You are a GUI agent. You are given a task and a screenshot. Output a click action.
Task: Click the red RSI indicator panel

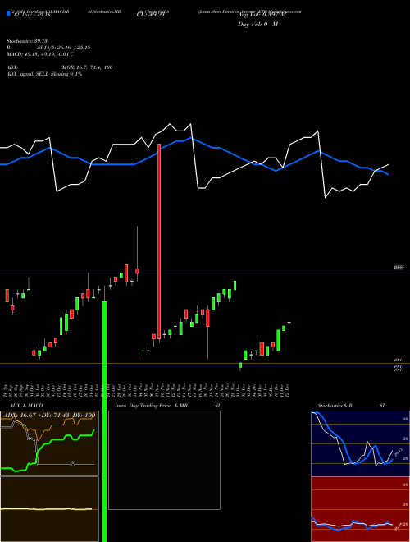coord(360,509)
